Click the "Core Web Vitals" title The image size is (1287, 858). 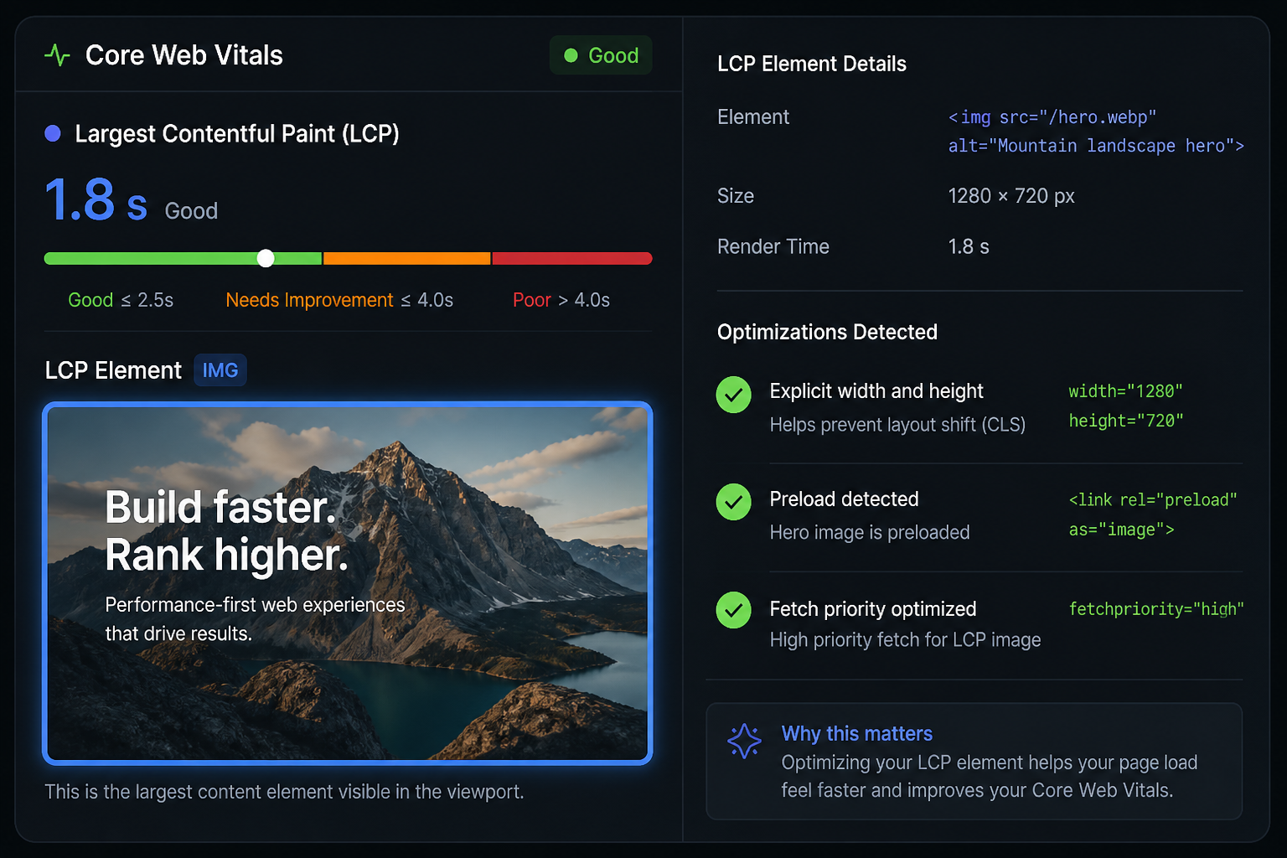click(184, 55)
